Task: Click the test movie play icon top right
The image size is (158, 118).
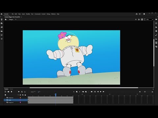Action: (144, 14)
